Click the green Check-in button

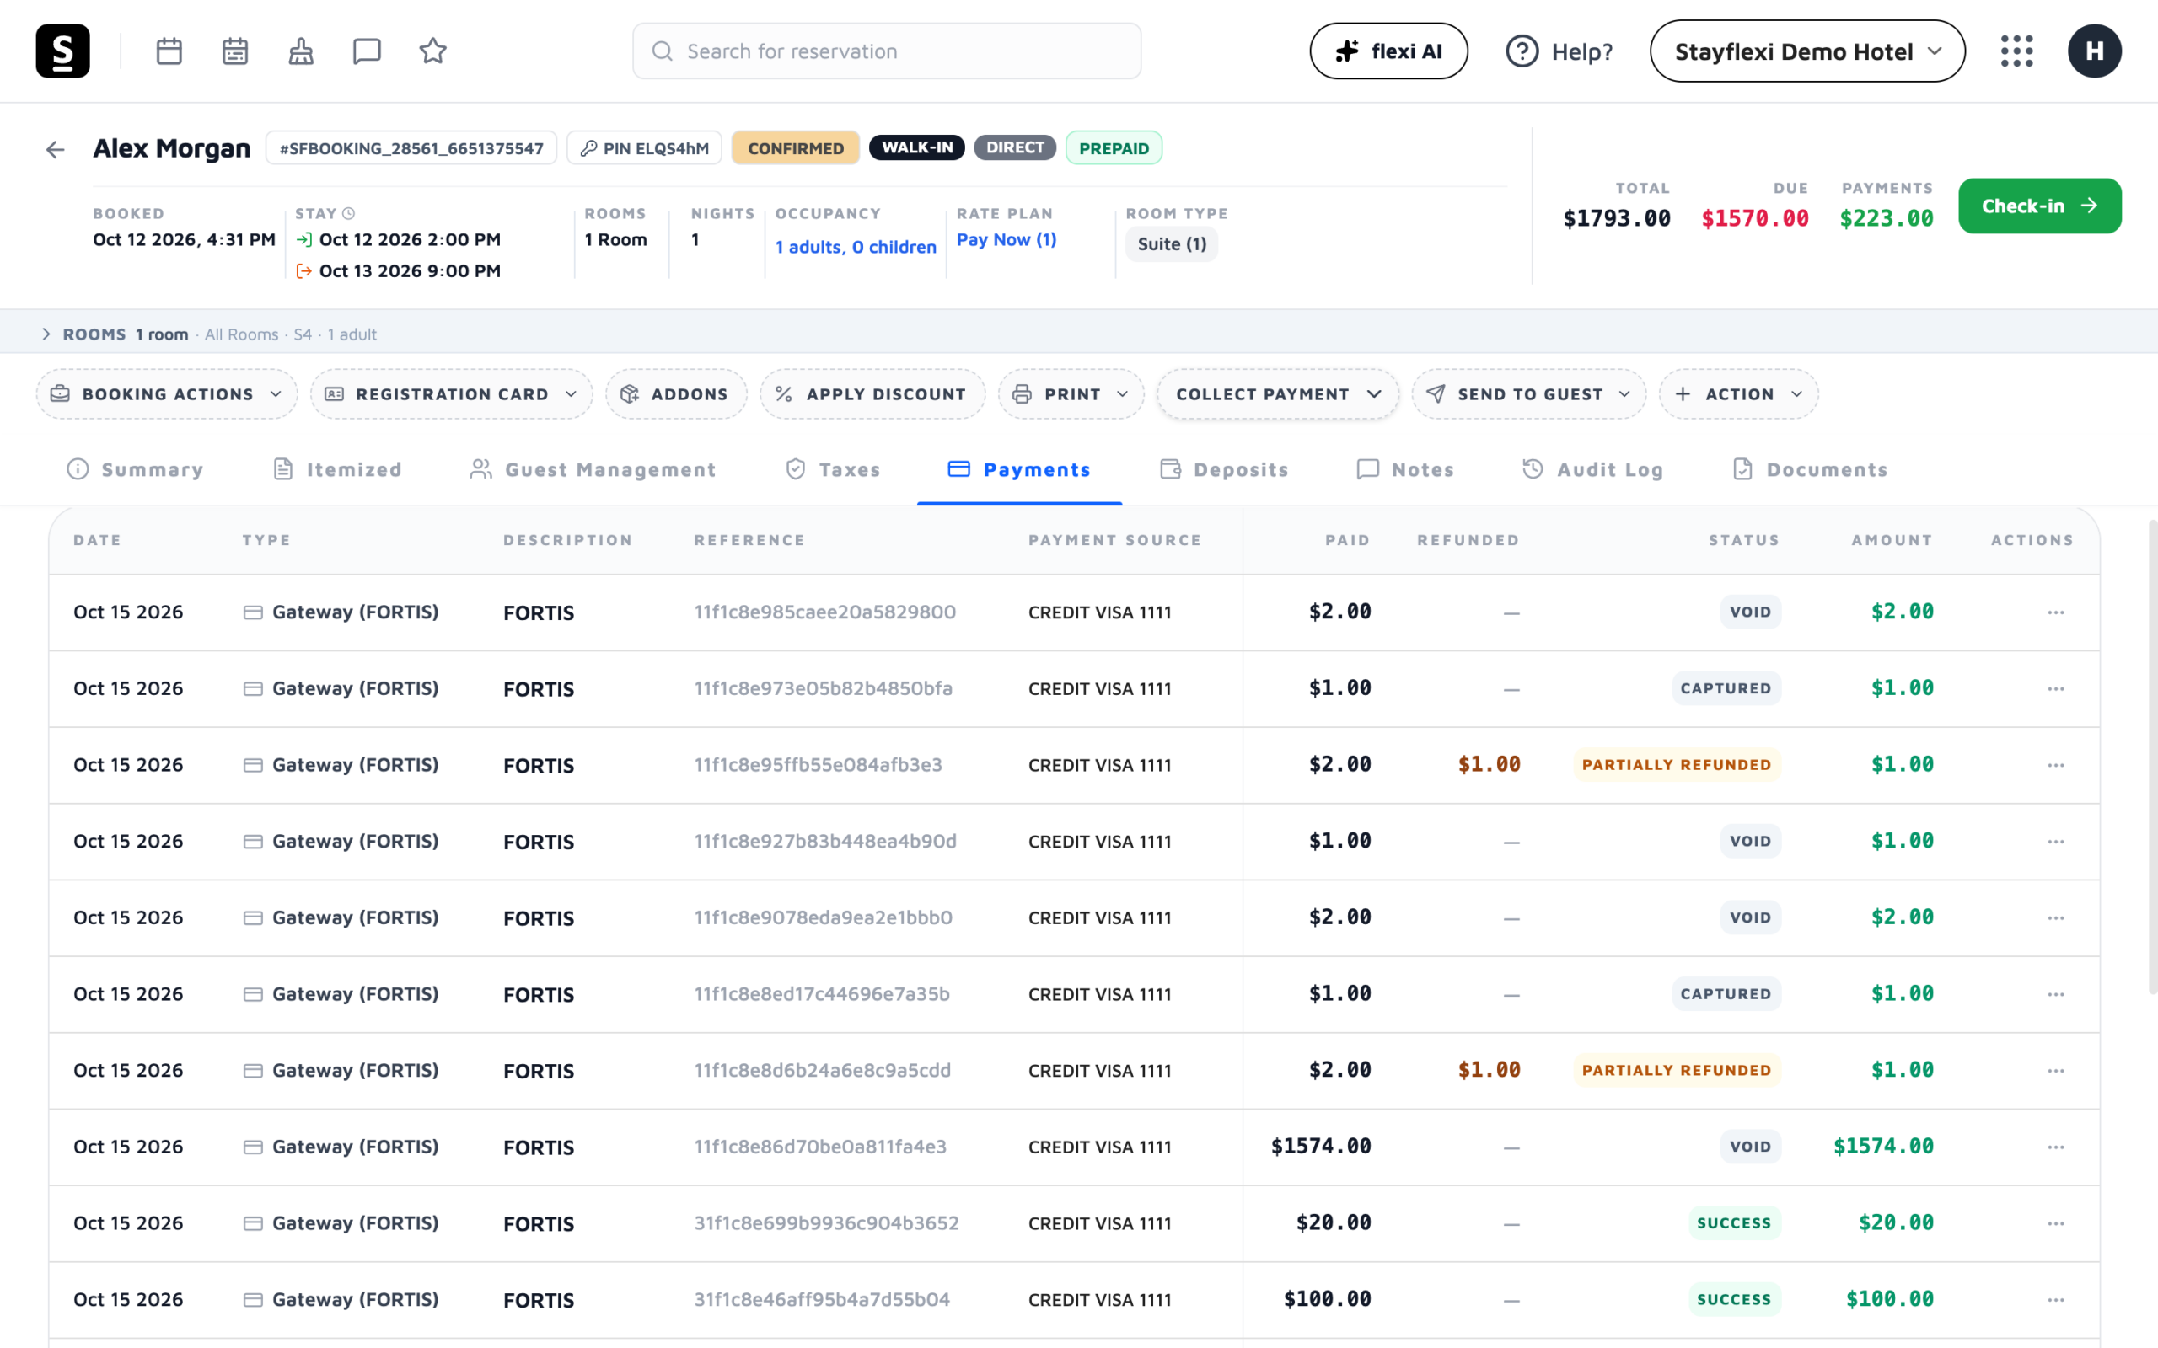click(2039, 206)
